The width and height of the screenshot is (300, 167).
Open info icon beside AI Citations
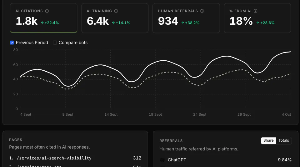tap(47, 11)
